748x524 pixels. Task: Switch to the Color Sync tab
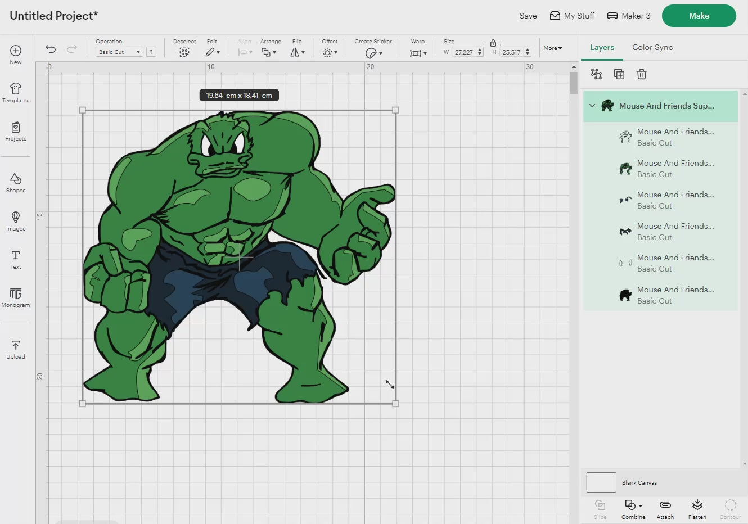[652, 48]
